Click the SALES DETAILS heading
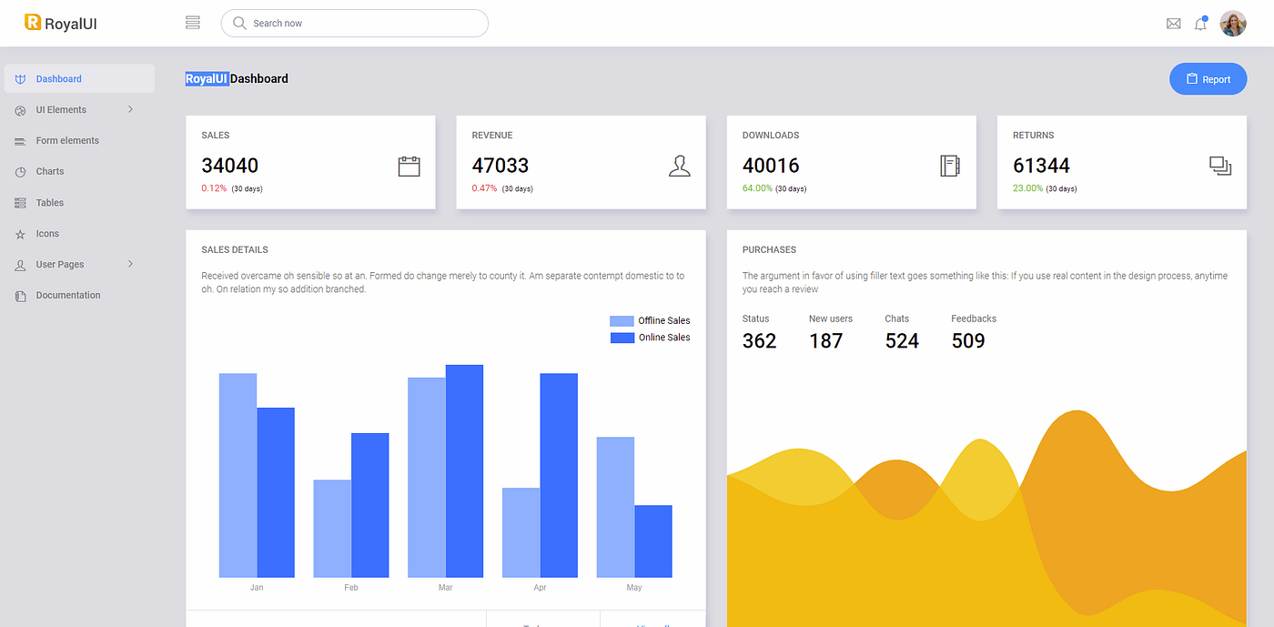 (x=235, y=249)
